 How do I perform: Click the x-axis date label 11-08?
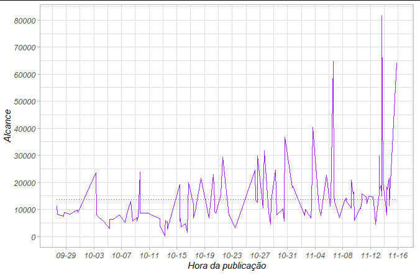tap(342, 256)
